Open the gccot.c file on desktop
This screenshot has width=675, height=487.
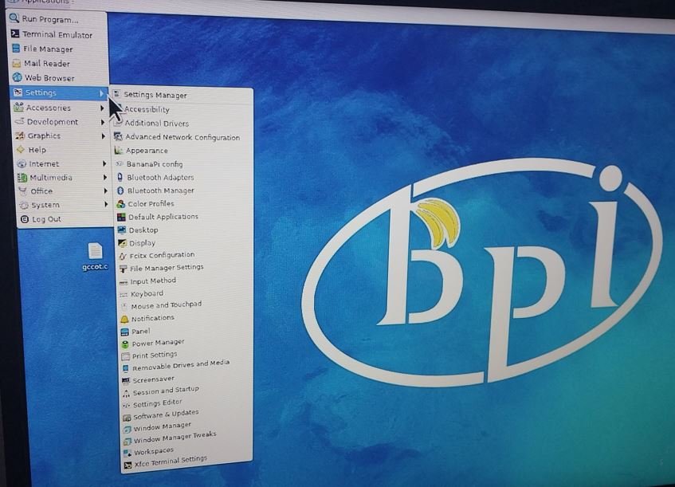(95, 257)
